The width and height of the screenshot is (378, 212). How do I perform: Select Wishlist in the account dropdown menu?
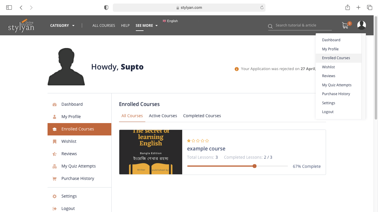[x=338, y=67]
